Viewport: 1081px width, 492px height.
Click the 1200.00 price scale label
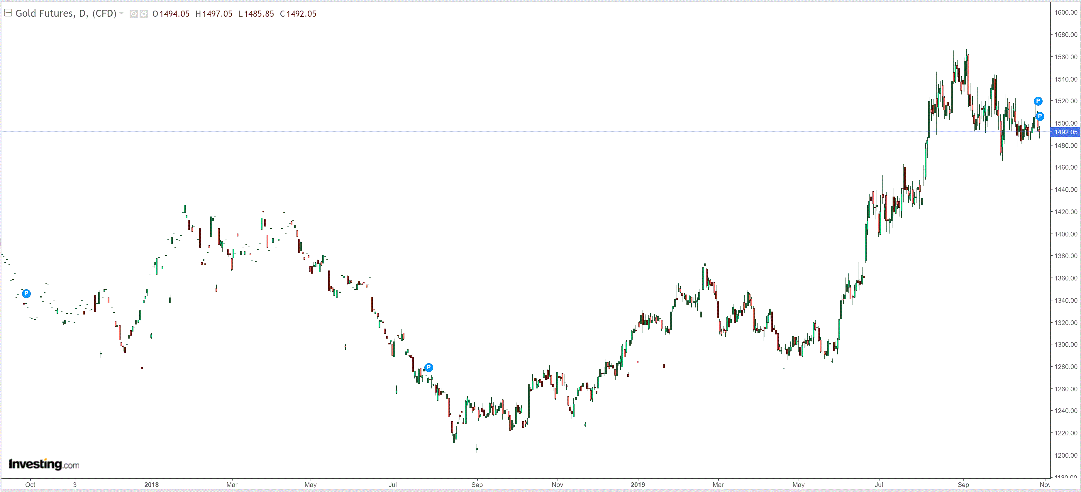(x=1066, y=455)
